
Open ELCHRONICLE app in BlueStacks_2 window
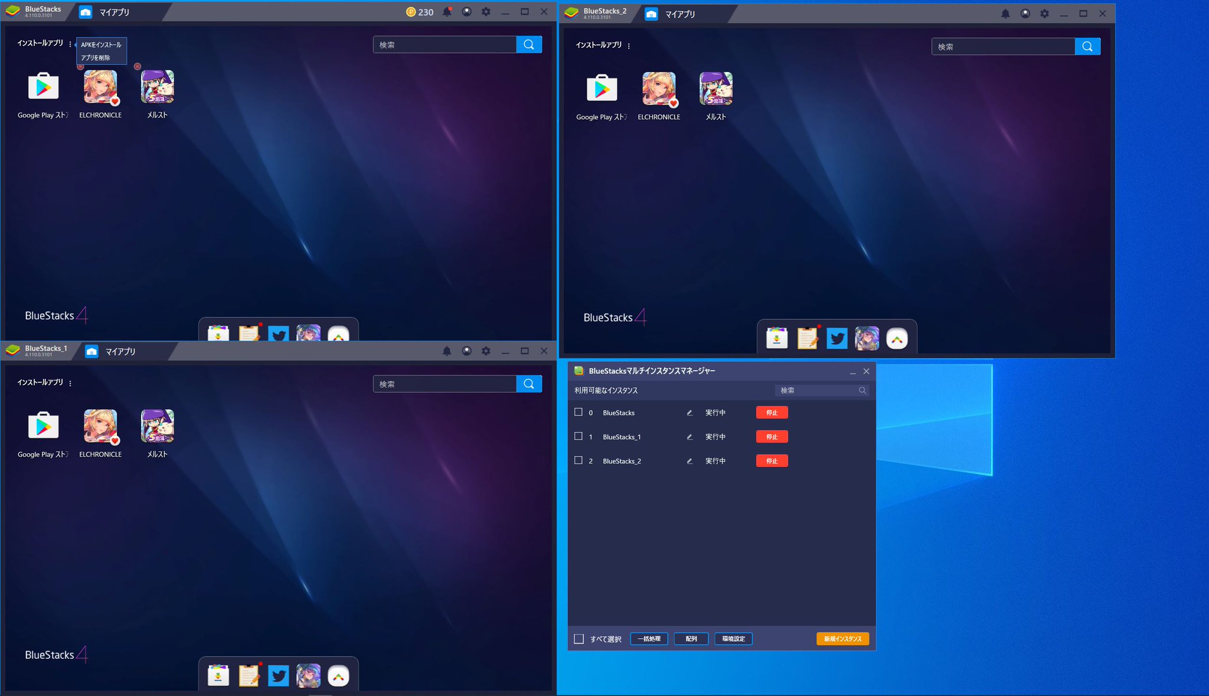[x=659, y=89]
